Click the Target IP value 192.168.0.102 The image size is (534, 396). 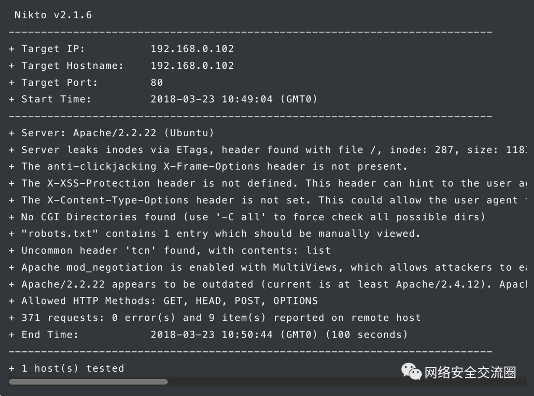click(192, 49)
